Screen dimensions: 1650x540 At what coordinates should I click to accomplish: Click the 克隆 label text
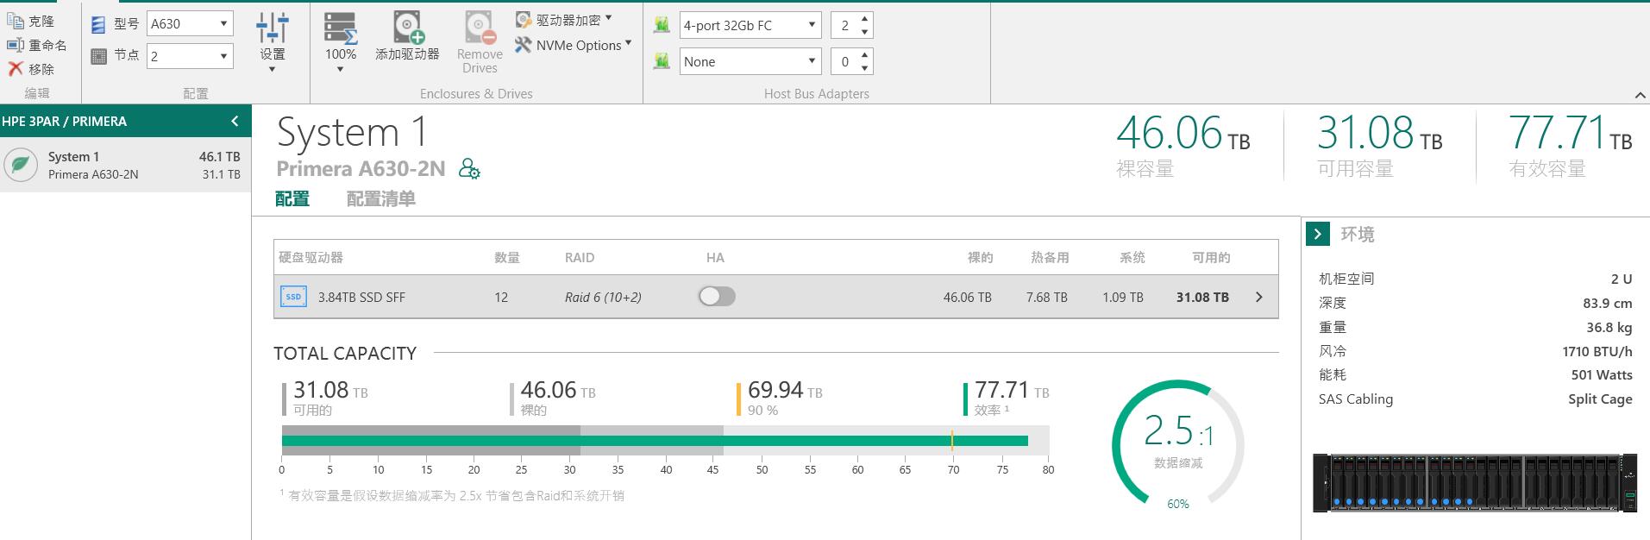click(x=41, y=21)
